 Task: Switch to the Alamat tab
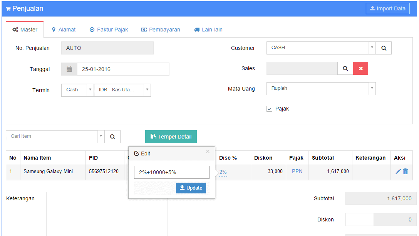point(64,30)
